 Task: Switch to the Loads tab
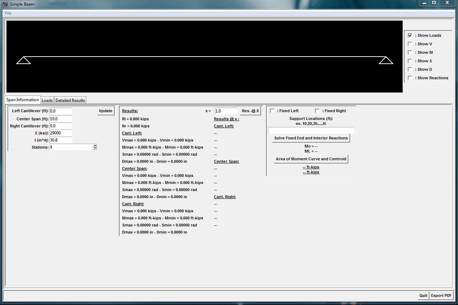(x=47, y=100)
